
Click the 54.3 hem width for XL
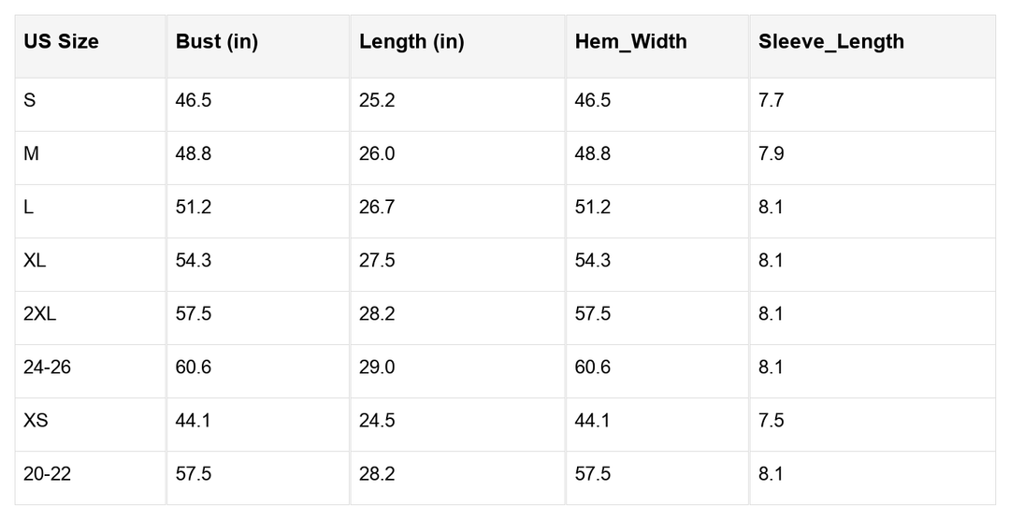click(x=592, y=260)
